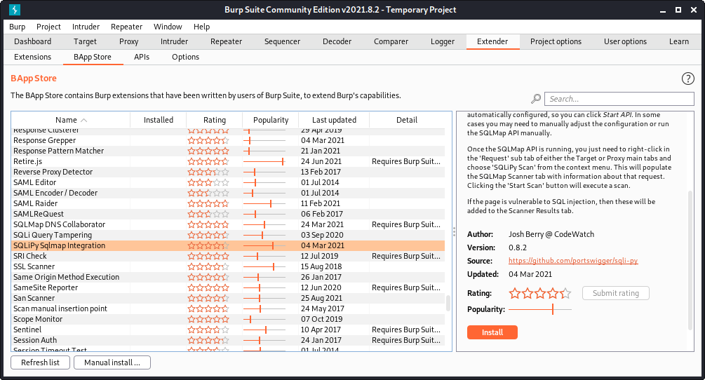
Task: Select the SAML Editor extension
Action: [x=228, y=182]
